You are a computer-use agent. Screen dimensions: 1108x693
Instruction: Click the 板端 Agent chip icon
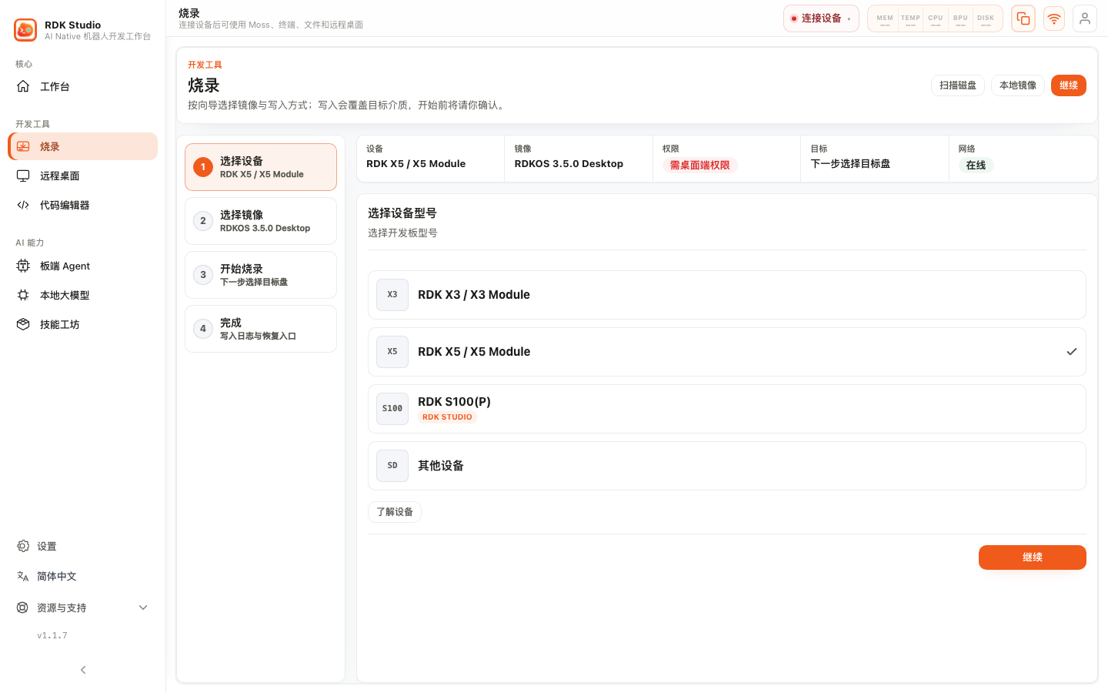23,266
